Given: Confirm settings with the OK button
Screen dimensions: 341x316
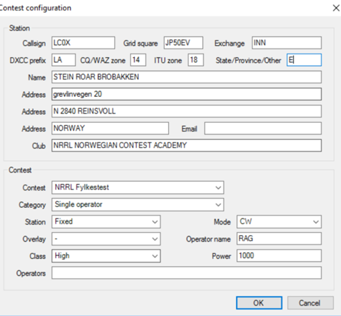Looking at the screenshot, I should tap(259, 303).
